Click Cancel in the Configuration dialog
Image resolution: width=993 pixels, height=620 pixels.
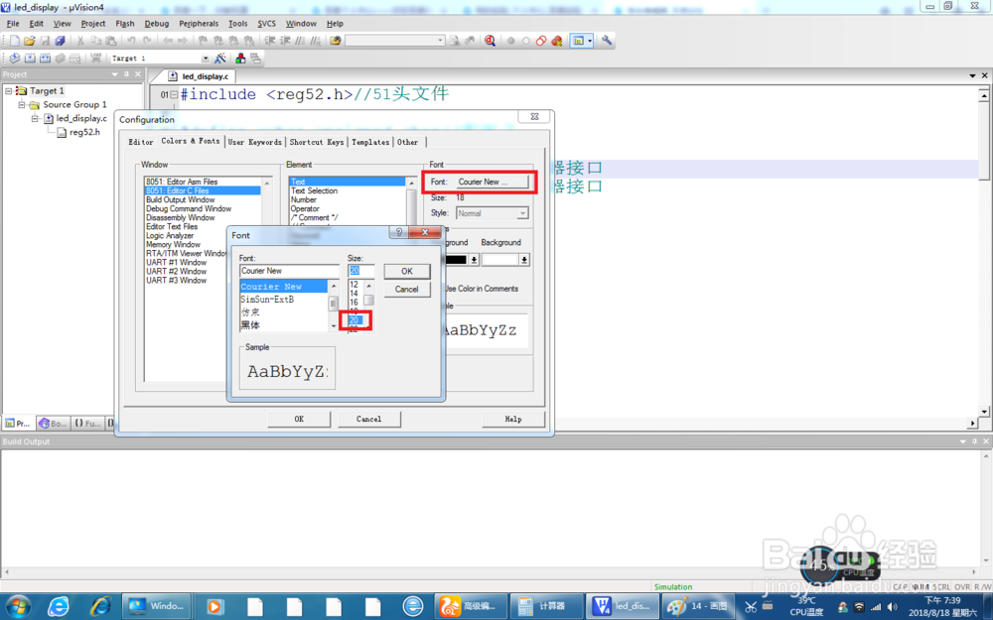point(368,419)
